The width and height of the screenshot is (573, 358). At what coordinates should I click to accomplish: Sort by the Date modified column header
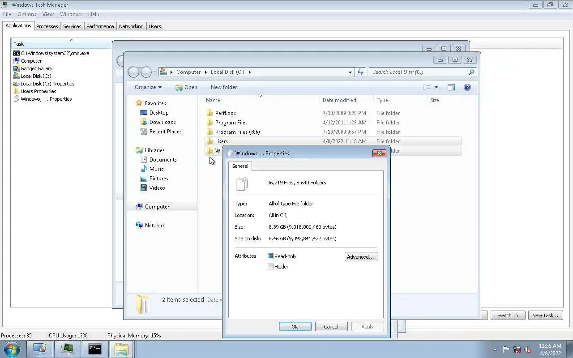click(346, 100)
